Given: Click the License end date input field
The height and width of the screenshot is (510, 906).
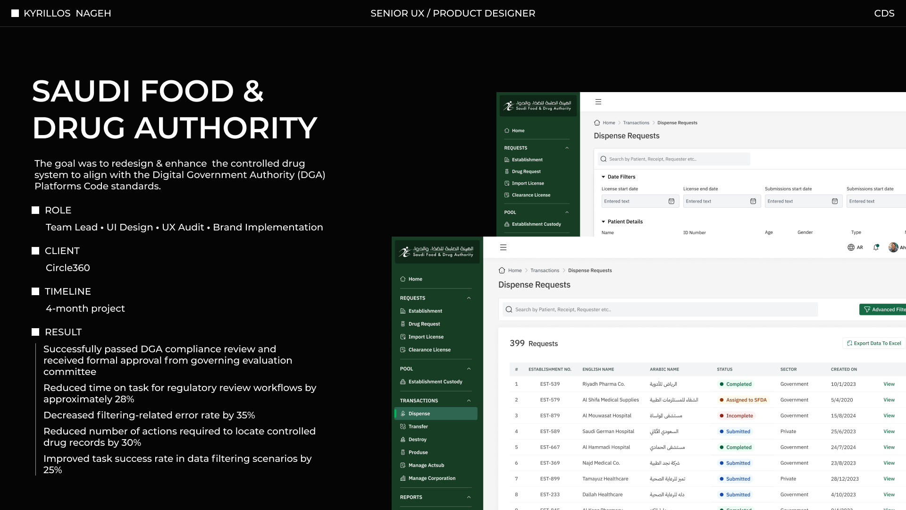Looking at the screenshot, I should (721, 201).
